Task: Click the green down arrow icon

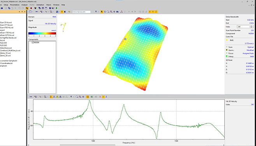Action: [56, 8]
